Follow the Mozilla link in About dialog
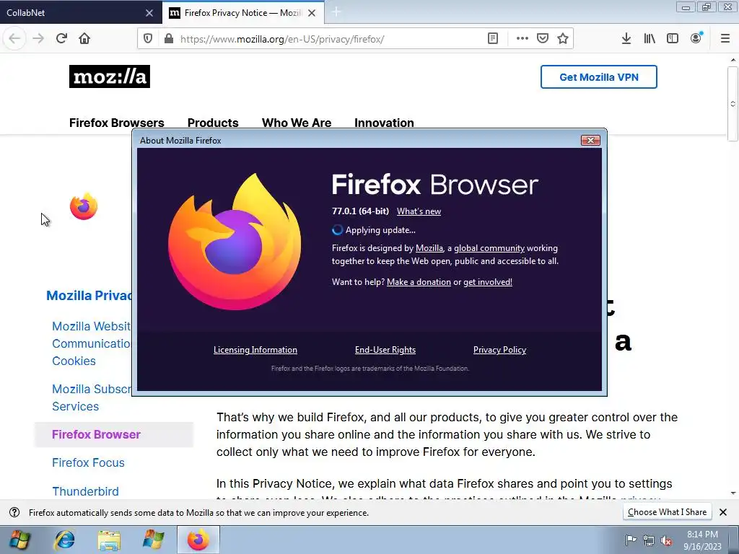739x554 pixels. click(x=429, y=248)
